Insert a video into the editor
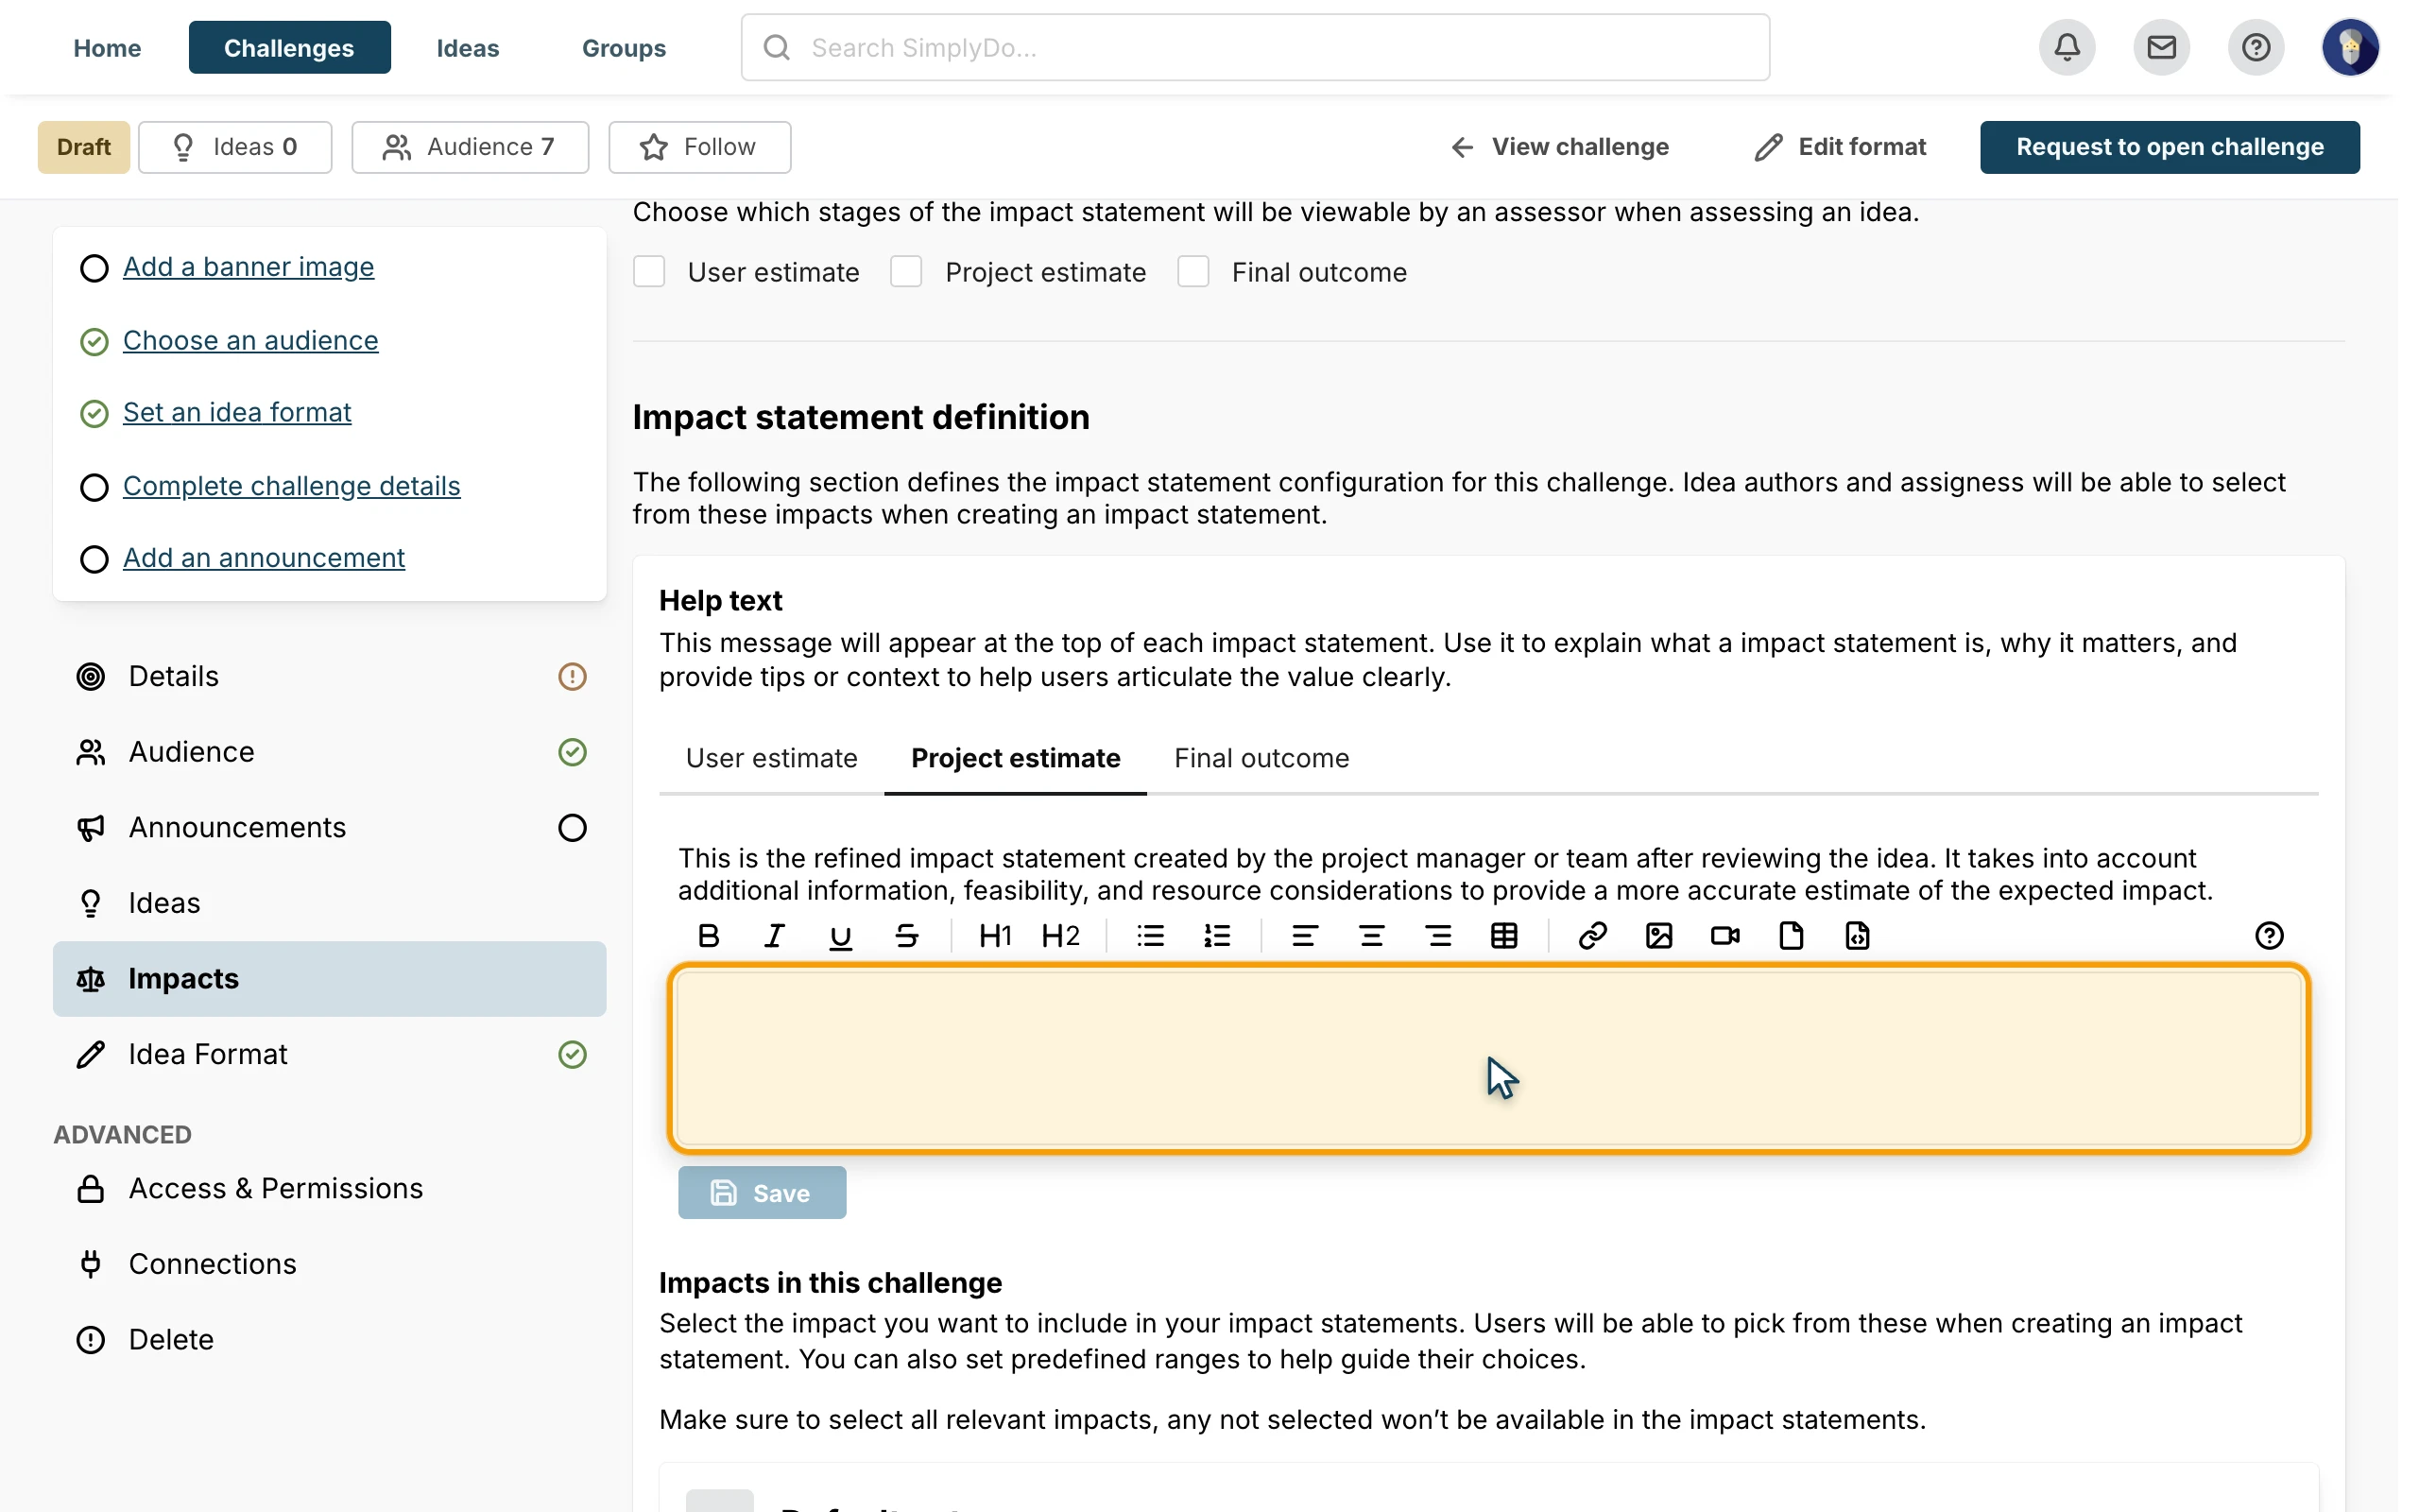Image resolution: width=2419 pixels, height=1512 pixels. pos(1725,936)
